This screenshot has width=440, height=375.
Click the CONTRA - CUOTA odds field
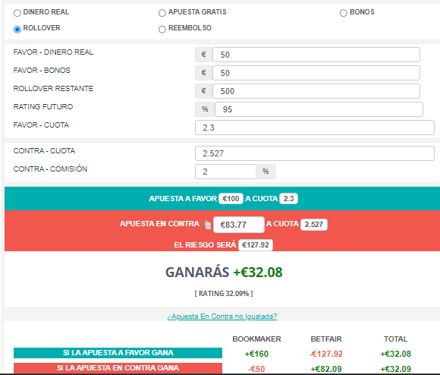coord(315,153)
